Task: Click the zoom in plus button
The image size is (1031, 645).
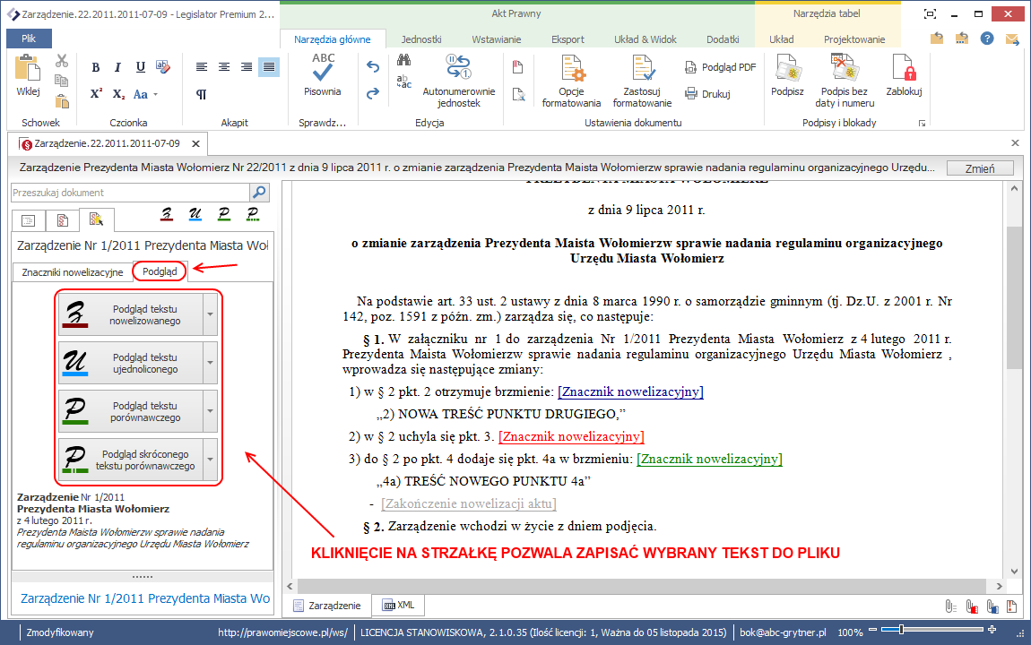Action: click(x=992, y=630)
